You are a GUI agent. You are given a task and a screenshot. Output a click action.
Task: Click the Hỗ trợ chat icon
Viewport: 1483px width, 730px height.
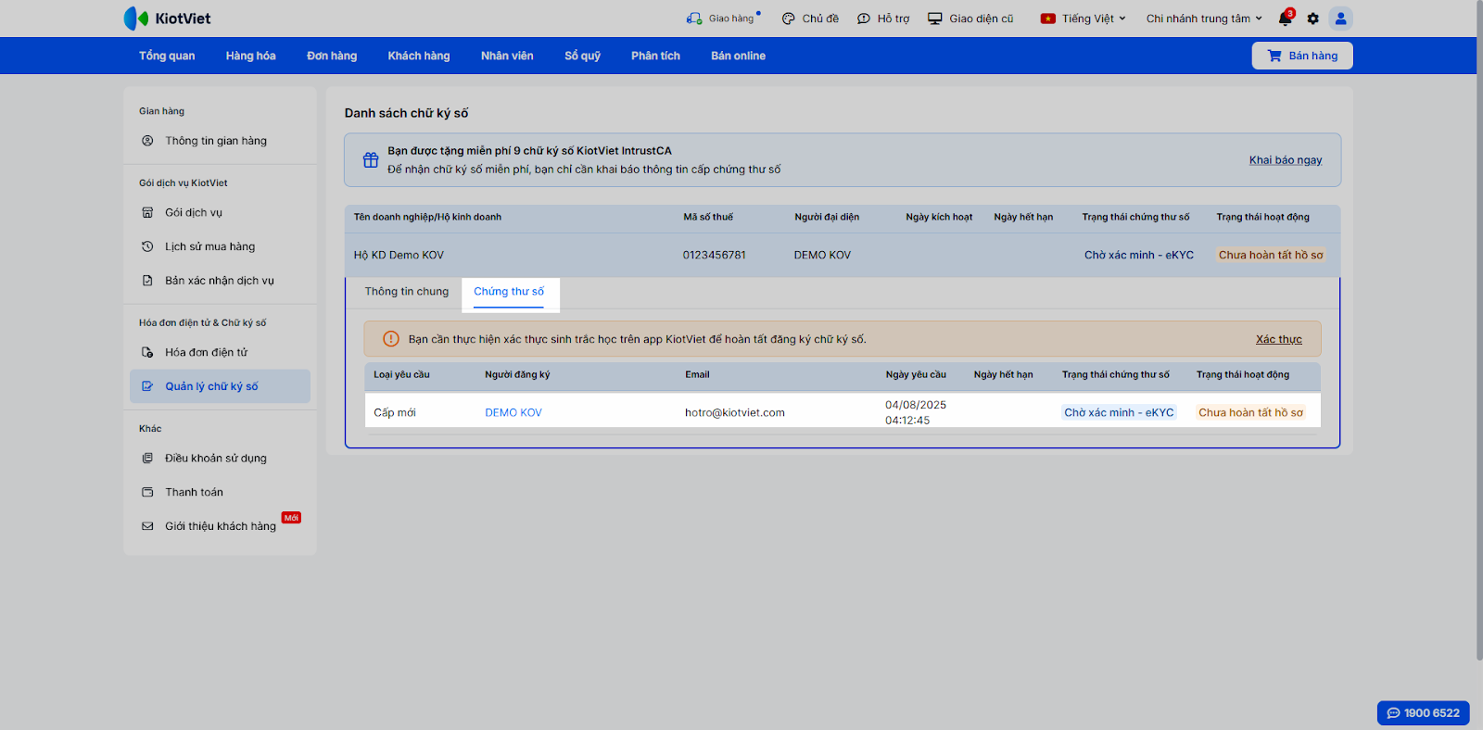864,19
